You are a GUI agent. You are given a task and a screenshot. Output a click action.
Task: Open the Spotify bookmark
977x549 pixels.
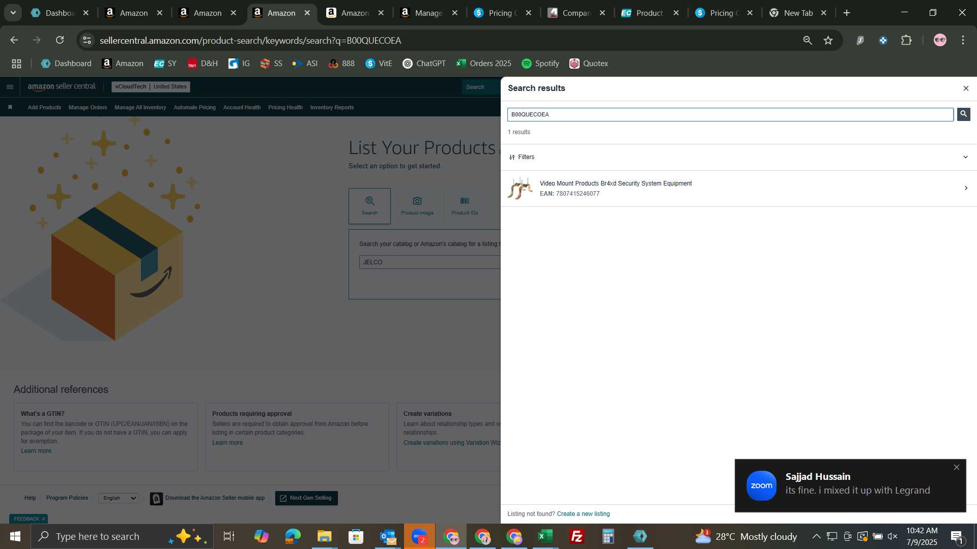(540, 64)
